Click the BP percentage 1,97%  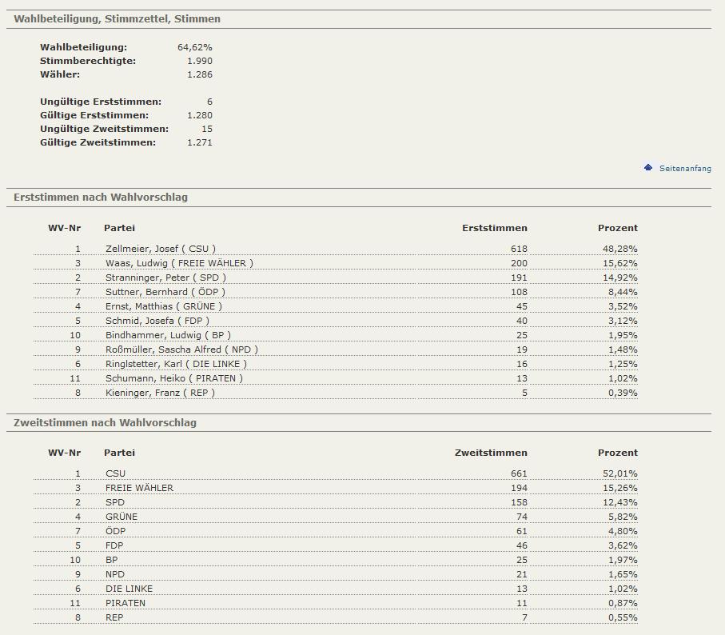click(623, 560)
